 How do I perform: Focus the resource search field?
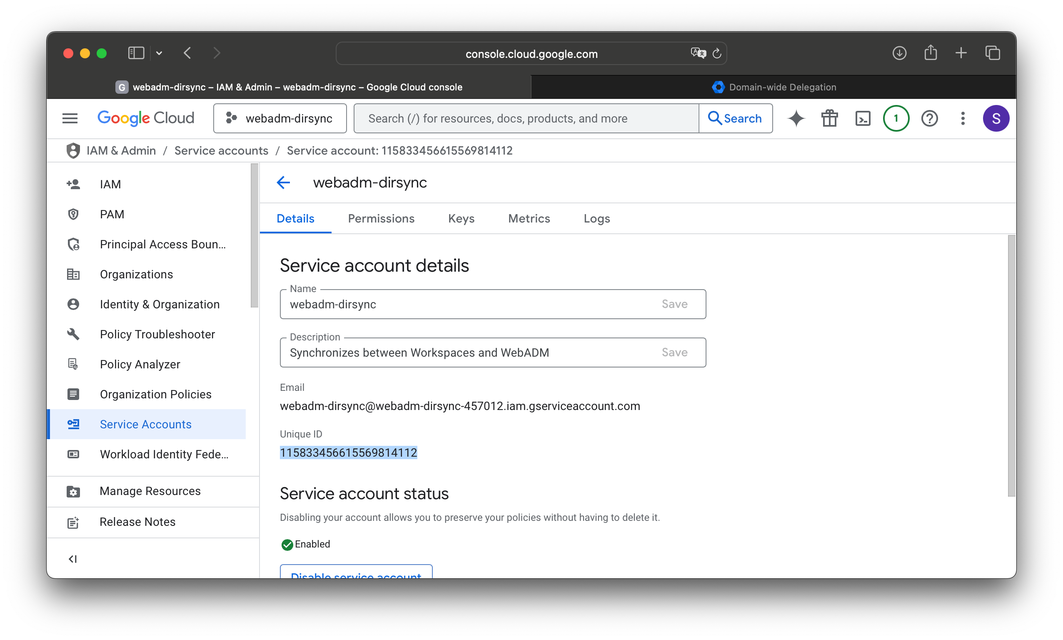(x=526, y=118)
